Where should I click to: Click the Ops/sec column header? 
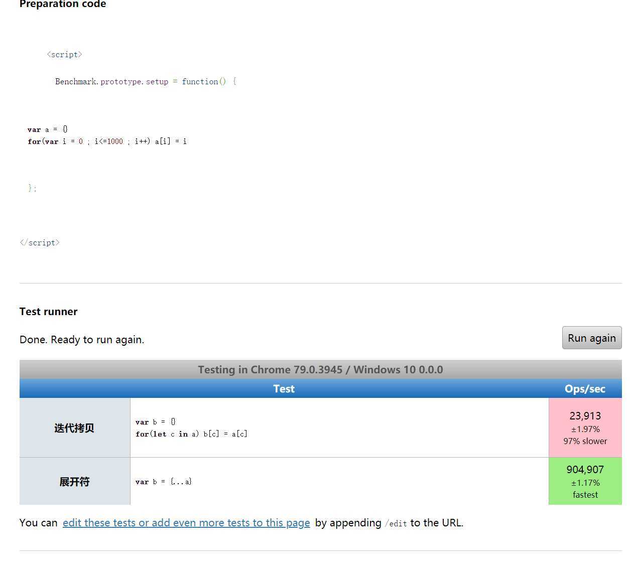[x=585, y=389]
